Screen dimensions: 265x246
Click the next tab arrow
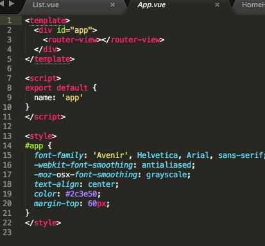point(12,4)
